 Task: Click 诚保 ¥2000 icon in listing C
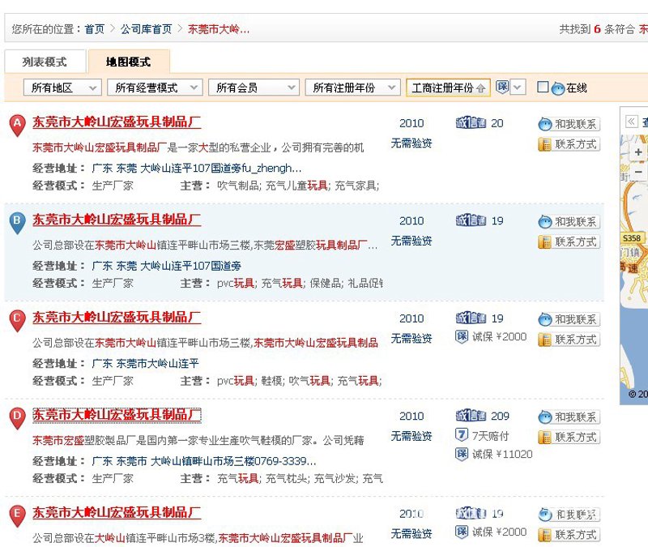pyautogui.click(x=461, y=336)
